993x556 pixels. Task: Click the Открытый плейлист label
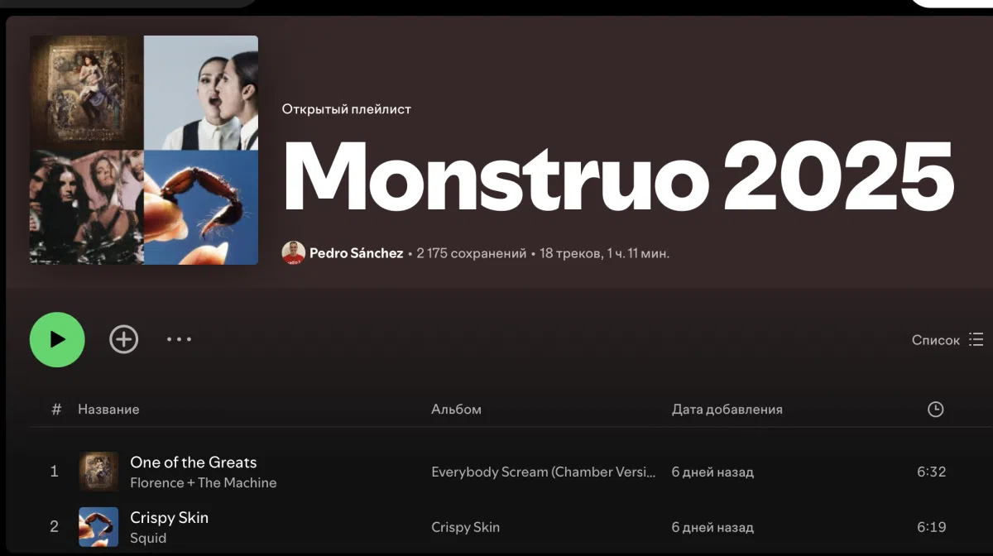pos(346,109)
